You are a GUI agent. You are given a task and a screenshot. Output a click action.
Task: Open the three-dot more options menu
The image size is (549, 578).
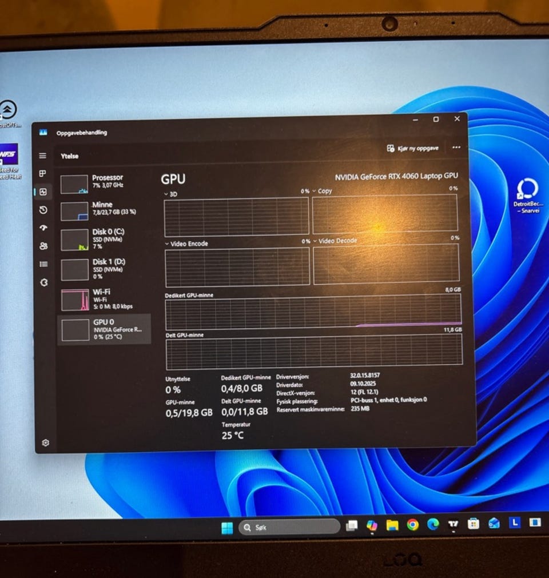pos(456,147)
